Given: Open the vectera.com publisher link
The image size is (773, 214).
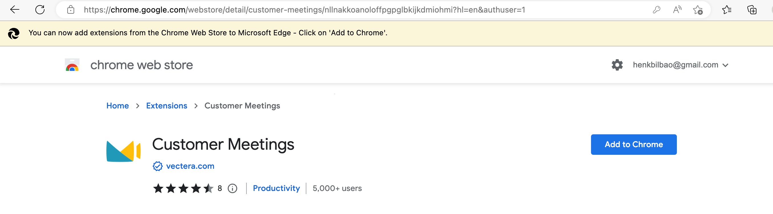Looking at the screenshot, I should click(190, 166).
